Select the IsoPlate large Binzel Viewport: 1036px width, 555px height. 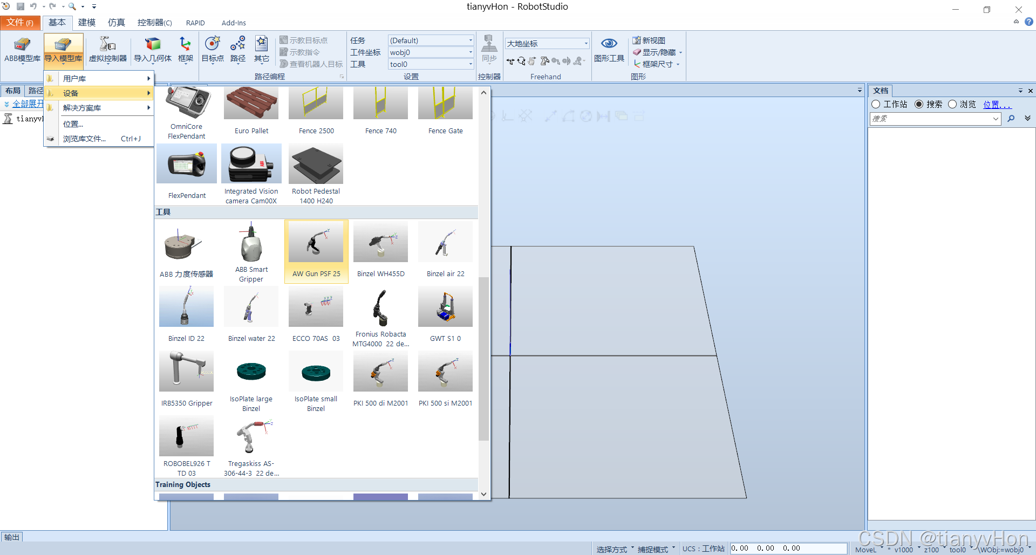tap(251, 382)
